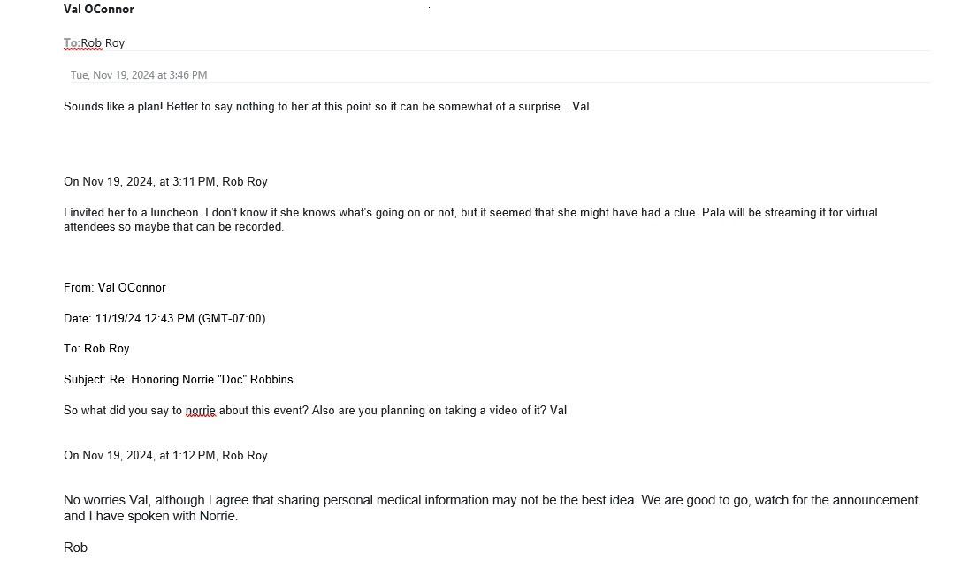The height and width of the screenshot is (576, 954).
Task: Click the To: label in header
Action: [x=72, y=43]
